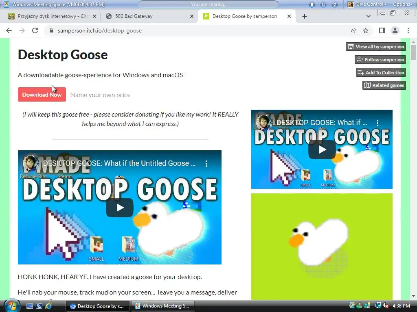The height and width of the screenshot is (312, 417).
Task: Go forward with the forward arrow
Action: 22,30
